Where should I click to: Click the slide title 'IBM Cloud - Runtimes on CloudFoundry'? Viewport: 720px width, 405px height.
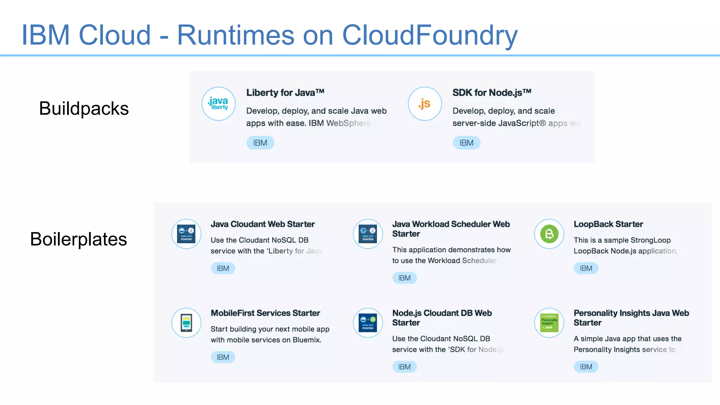point(269,35)
